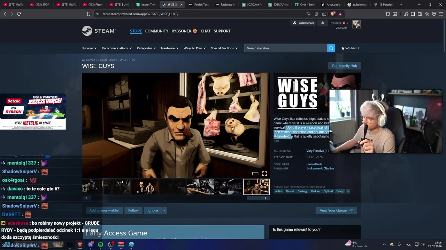
Task: Show hidden system tray icons
Action: [384, 244]
